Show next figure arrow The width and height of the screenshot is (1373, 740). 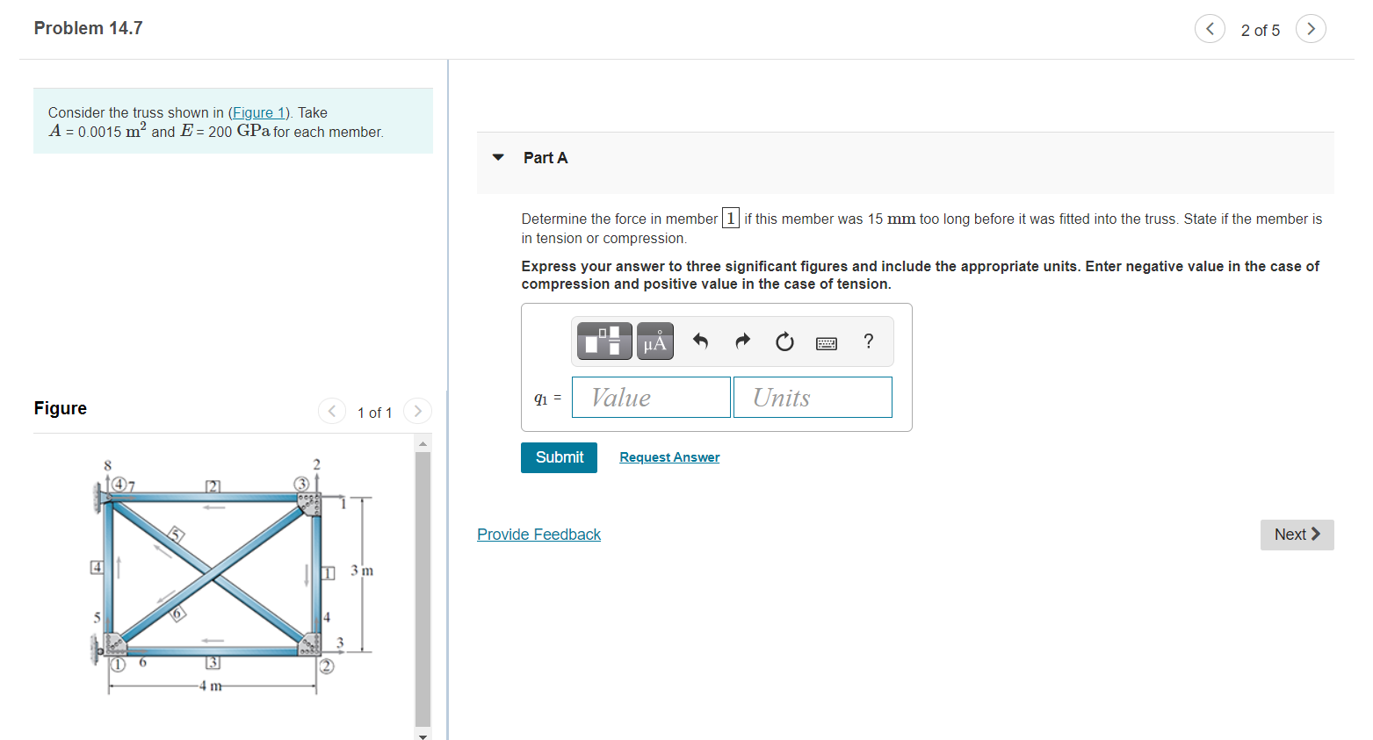pos(417,411)
